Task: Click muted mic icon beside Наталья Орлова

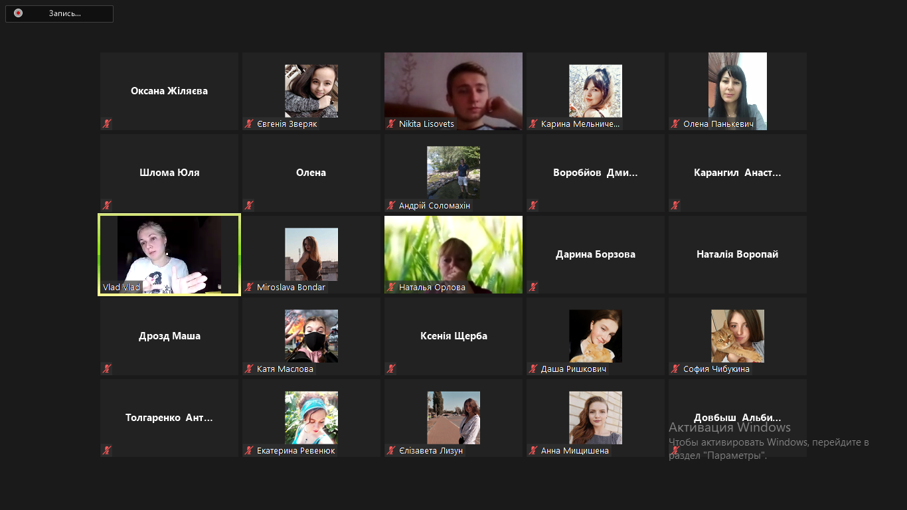Action: click(391, 287)
